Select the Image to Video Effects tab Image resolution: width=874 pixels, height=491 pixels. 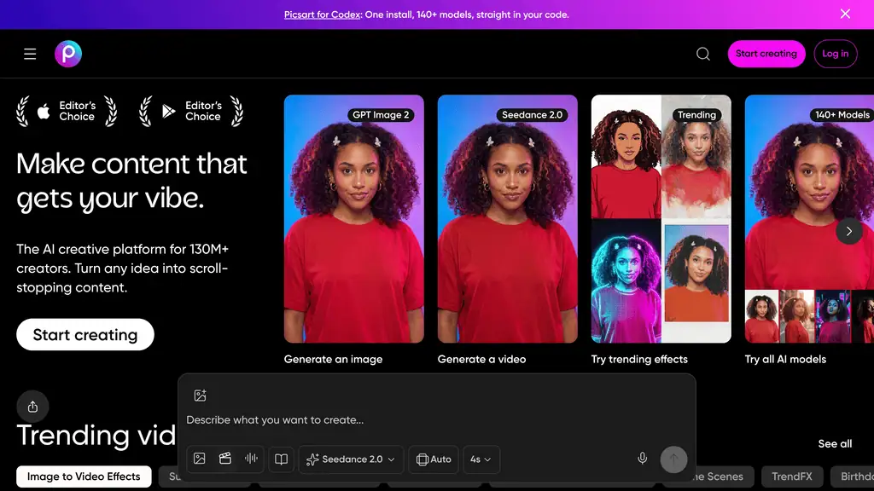(84, 477)
